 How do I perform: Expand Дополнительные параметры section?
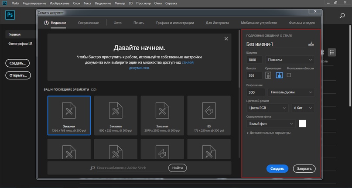(269, 133)
